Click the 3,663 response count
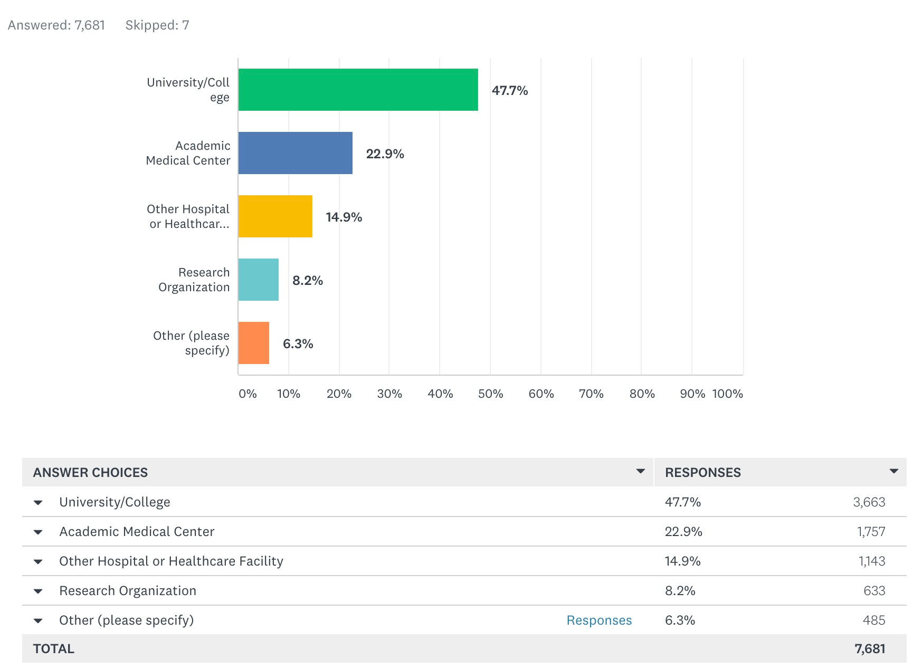 tap(869, 502)
